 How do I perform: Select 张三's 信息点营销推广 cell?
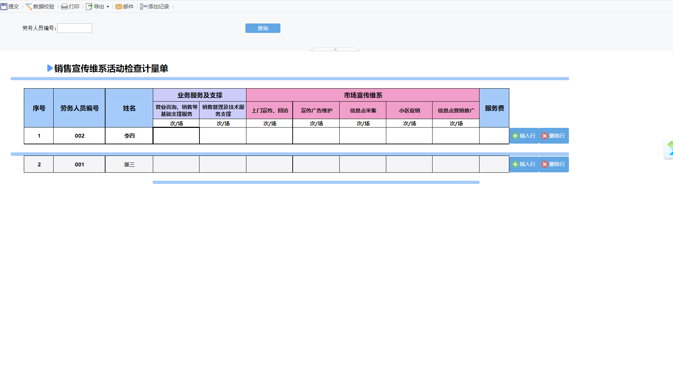pyautogui.click(x=456, y=164)
